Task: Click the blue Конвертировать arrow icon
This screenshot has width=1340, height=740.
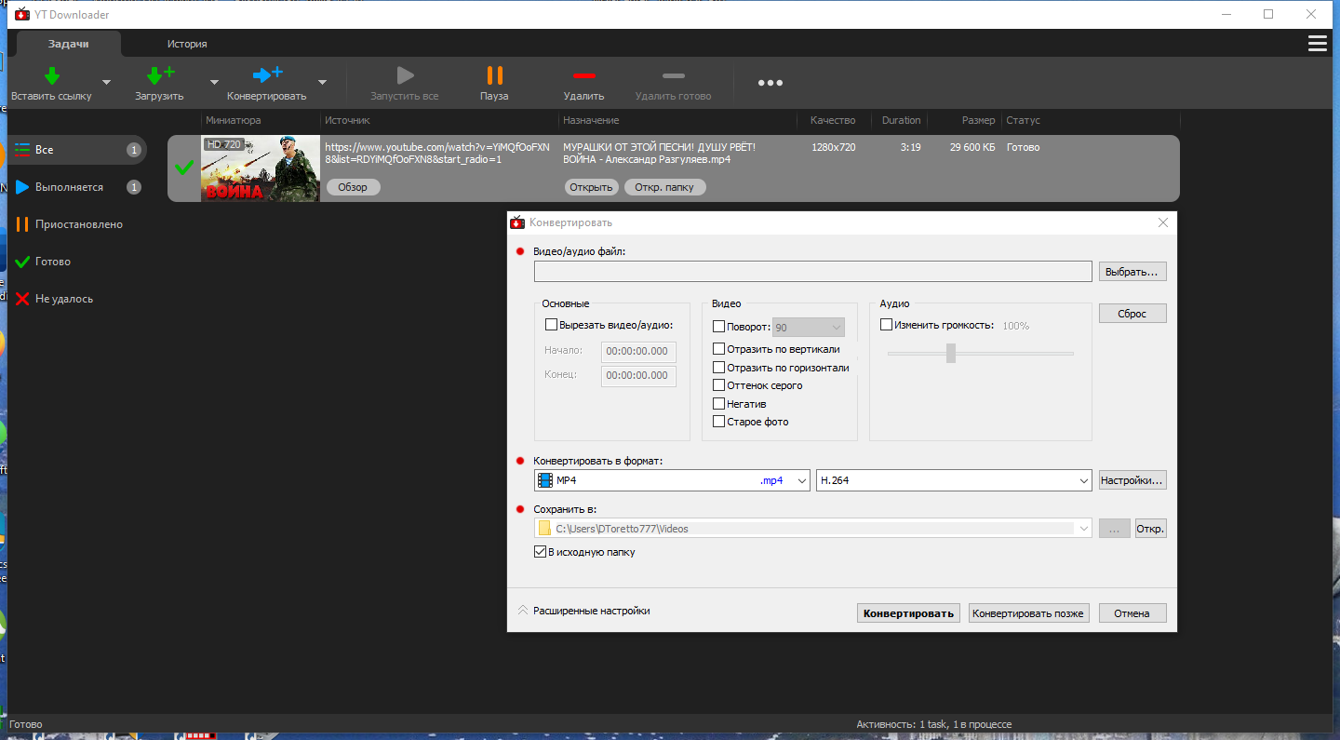Action: click(268, 75)
